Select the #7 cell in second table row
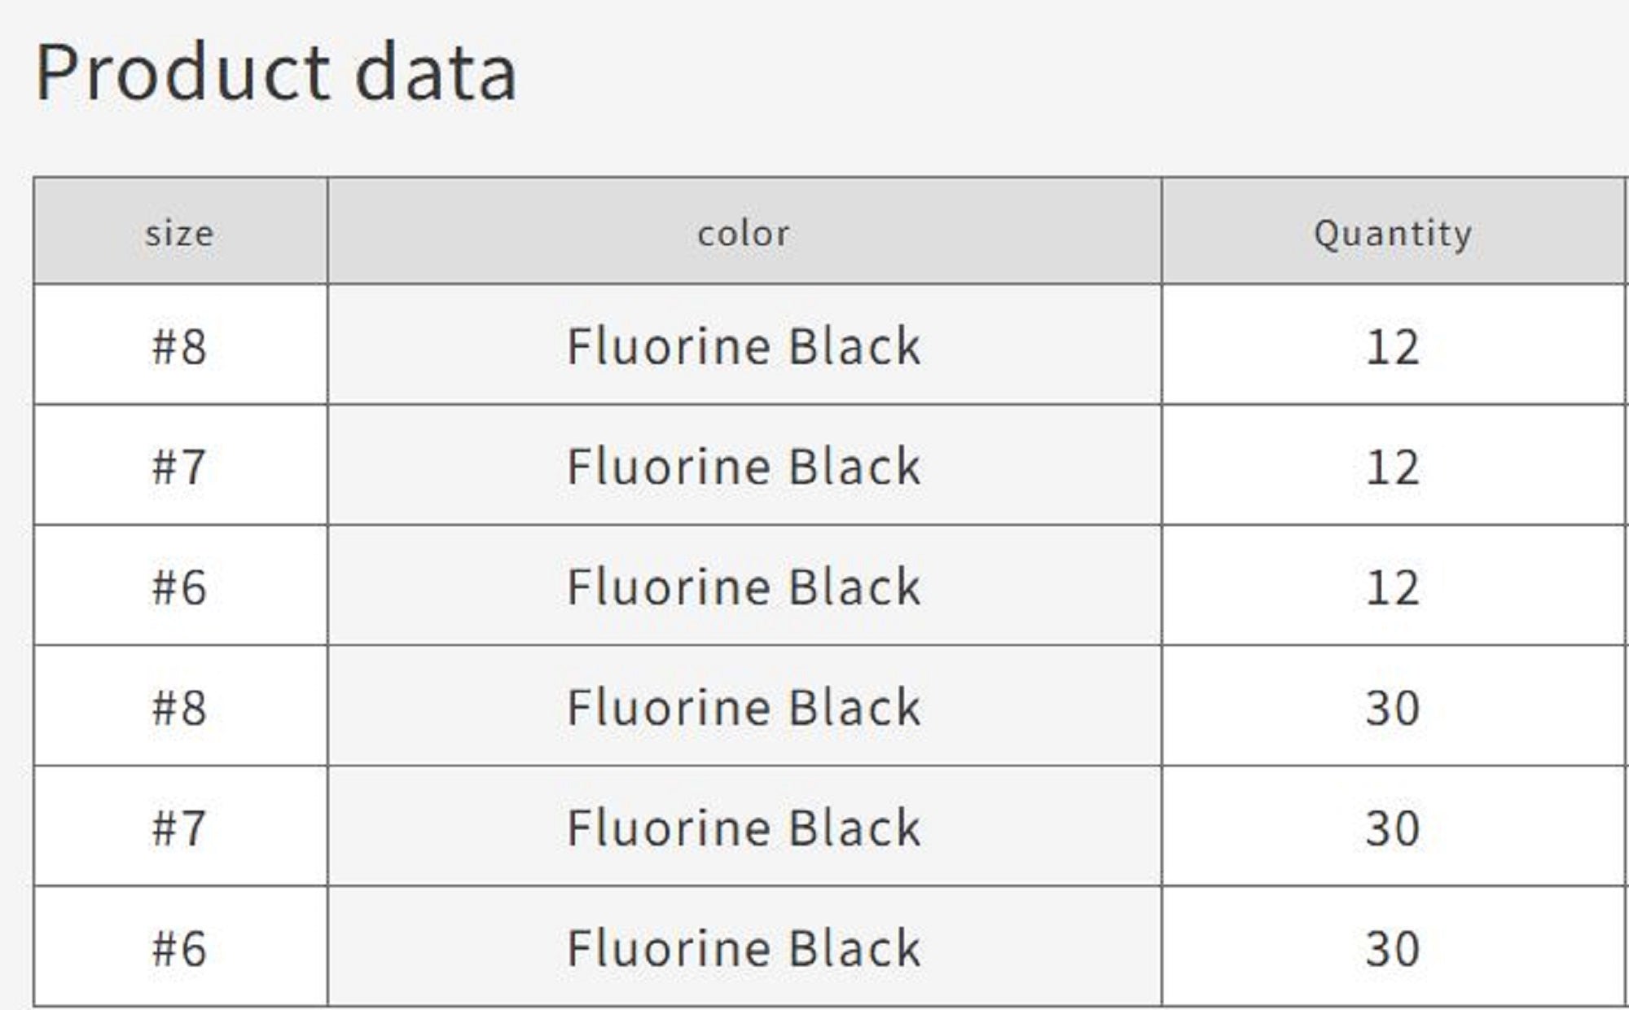This screenshot has height=1010, width=1629. [x=179, y=467]
